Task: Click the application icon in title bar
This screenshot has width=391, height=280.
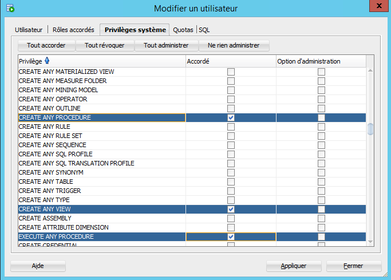Action: coord(10,8)
